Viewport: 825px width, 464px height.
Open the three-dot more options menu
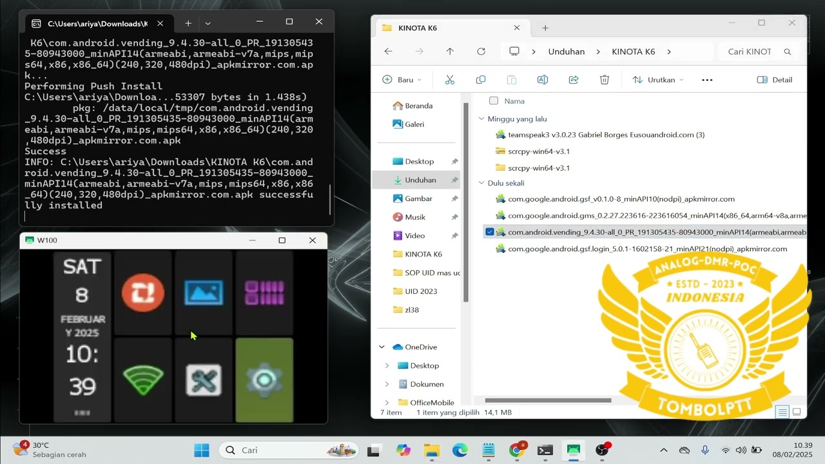707,80
